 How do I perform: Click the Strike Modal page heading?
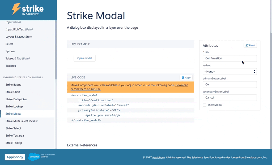(x=96, y=16)
